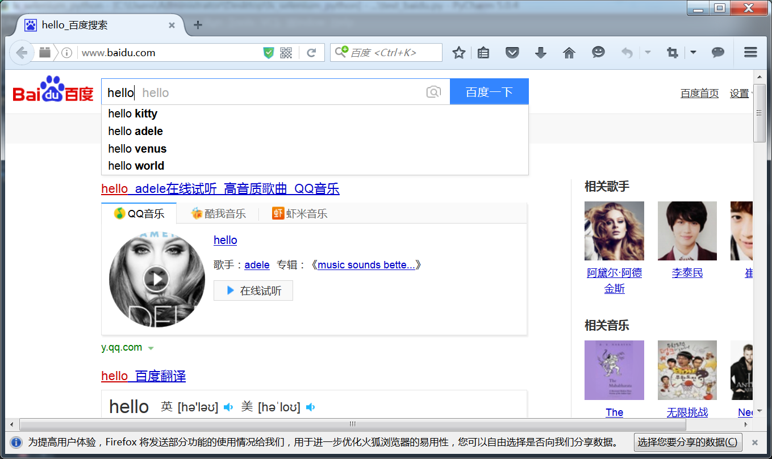Click the purple The Mahabharata album cover
This screenshot has width=772, height=459.
pos(614,370)
